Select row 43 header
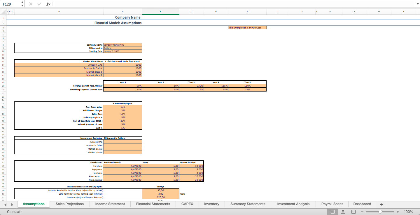Image resolution: width=420 pixels, height=215 pixels. tap(3, 166)
